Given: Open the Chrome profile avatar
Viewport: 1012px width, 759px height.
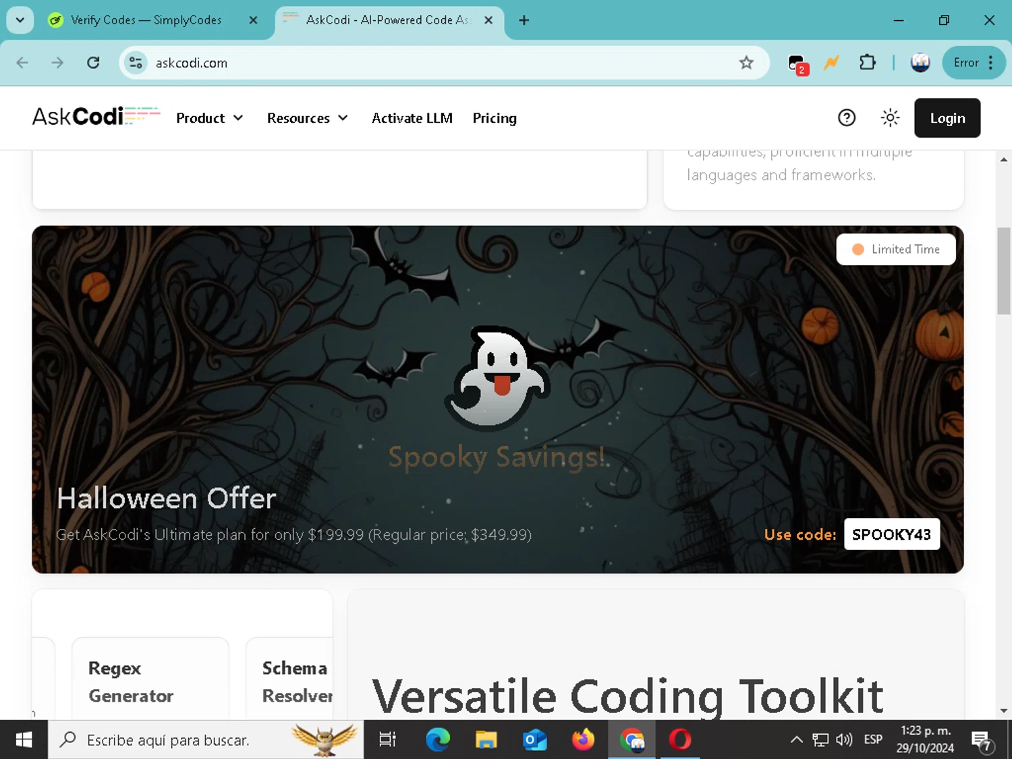Looking at the screenshot, I should [920, 63].
